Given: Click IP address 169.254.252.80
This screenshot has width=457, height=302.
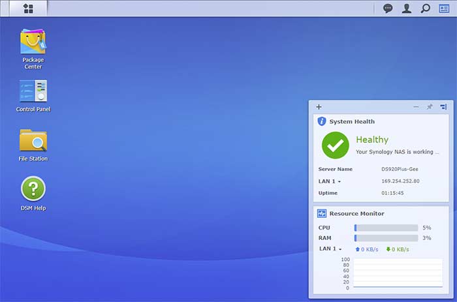Looking at the screenshot, I should 400,181.
